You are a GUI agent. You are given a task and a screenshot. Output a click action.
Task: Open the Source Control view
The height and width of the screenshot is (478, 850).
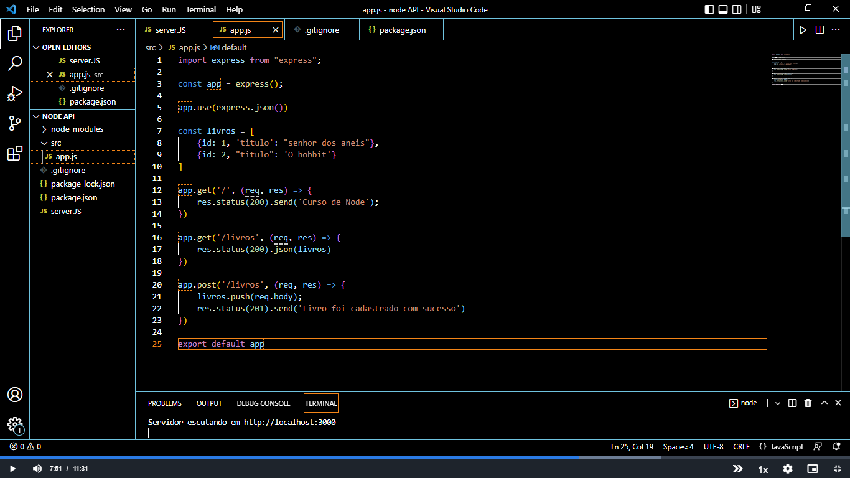click(15, 123)
